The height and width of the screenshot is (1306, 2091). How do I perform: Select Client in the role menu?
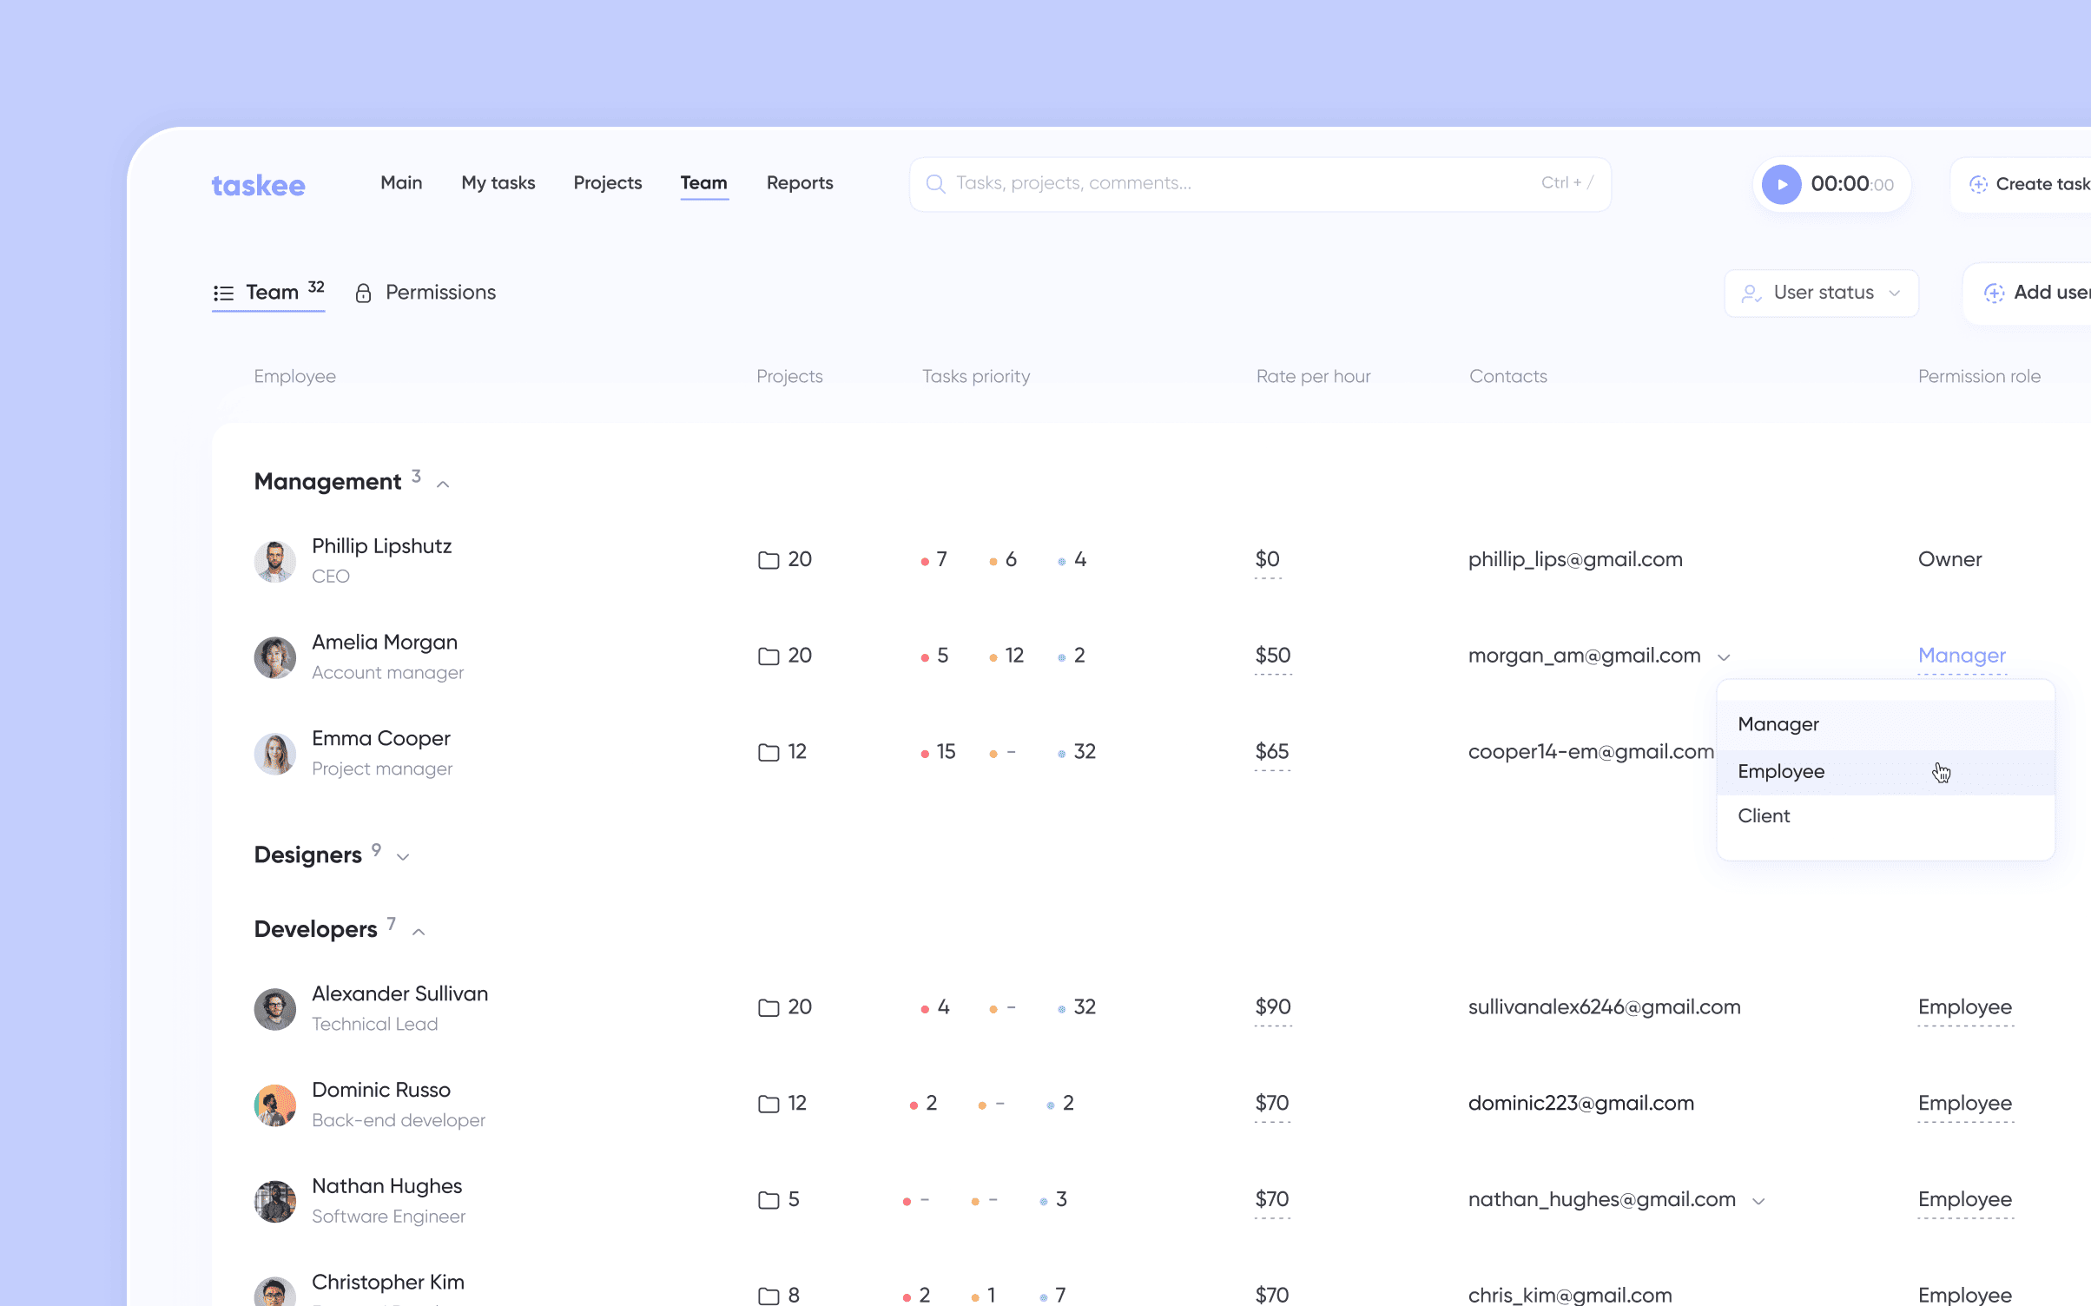coord(1764,815)
